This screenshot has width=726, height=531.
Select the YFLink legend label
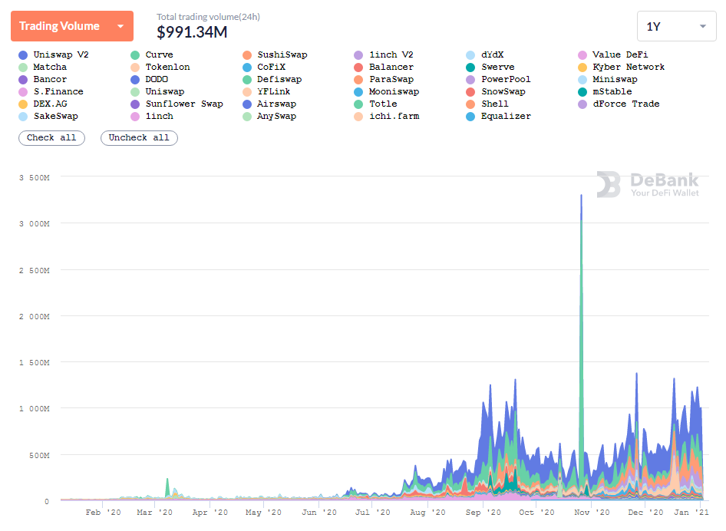(x=274, y=91)
